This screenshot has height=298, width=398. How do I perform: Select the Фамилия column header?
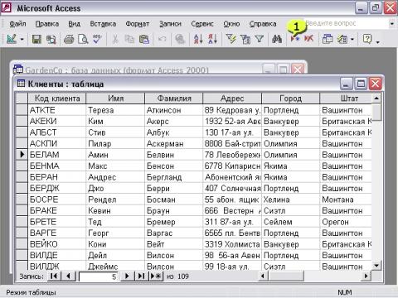click(174, 99)
